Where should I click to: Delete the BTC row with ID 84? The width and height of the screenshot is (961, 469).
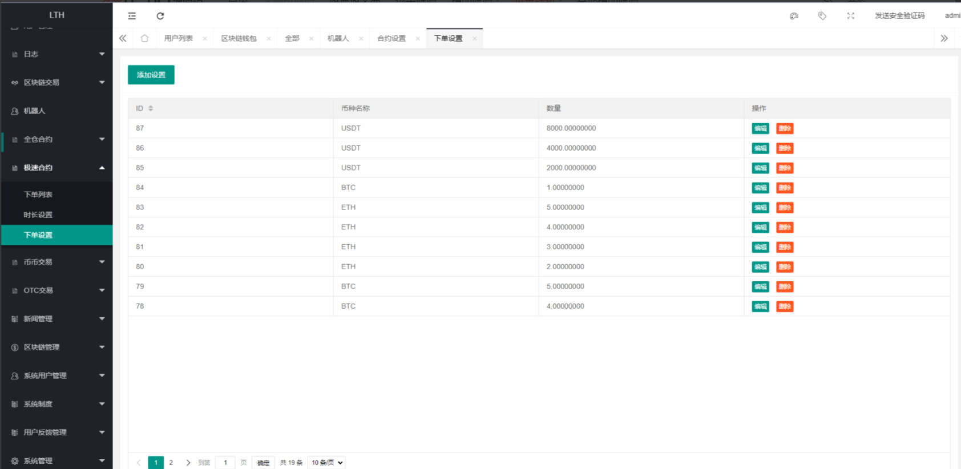[x=785, y=188]
